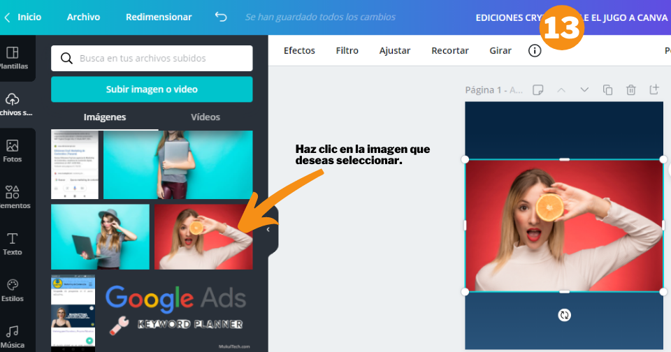671x352 pixels.
Task: Add notes with the page note icon
Action: (538, 90)
